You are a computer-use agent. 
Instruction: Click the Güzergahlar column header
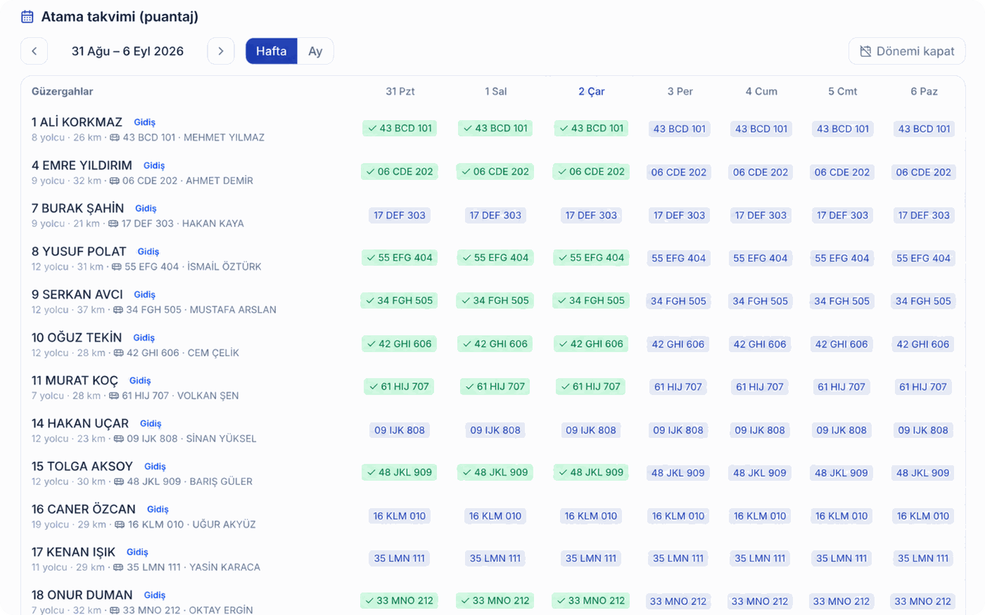tap(63, 91)
